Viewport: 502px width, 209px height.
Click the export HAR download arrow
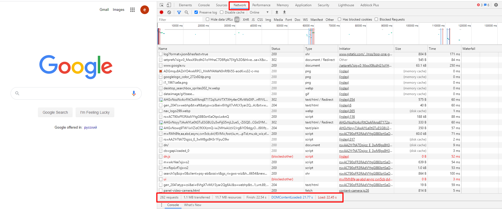(x=284, y=12)
